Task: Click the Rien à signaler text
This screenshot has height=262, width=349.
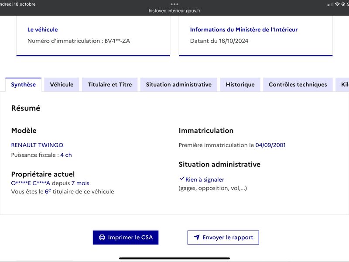Action: [x=205, y=179]
